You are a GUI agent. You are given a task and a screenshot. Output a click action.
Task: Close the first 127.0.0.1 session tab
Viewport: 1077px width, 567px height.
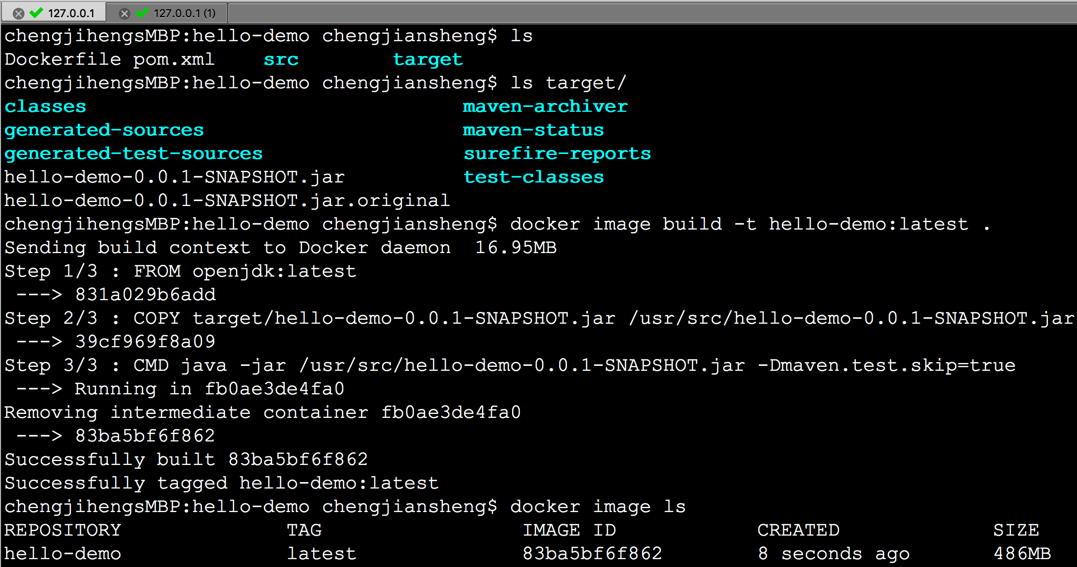[18, 13]
